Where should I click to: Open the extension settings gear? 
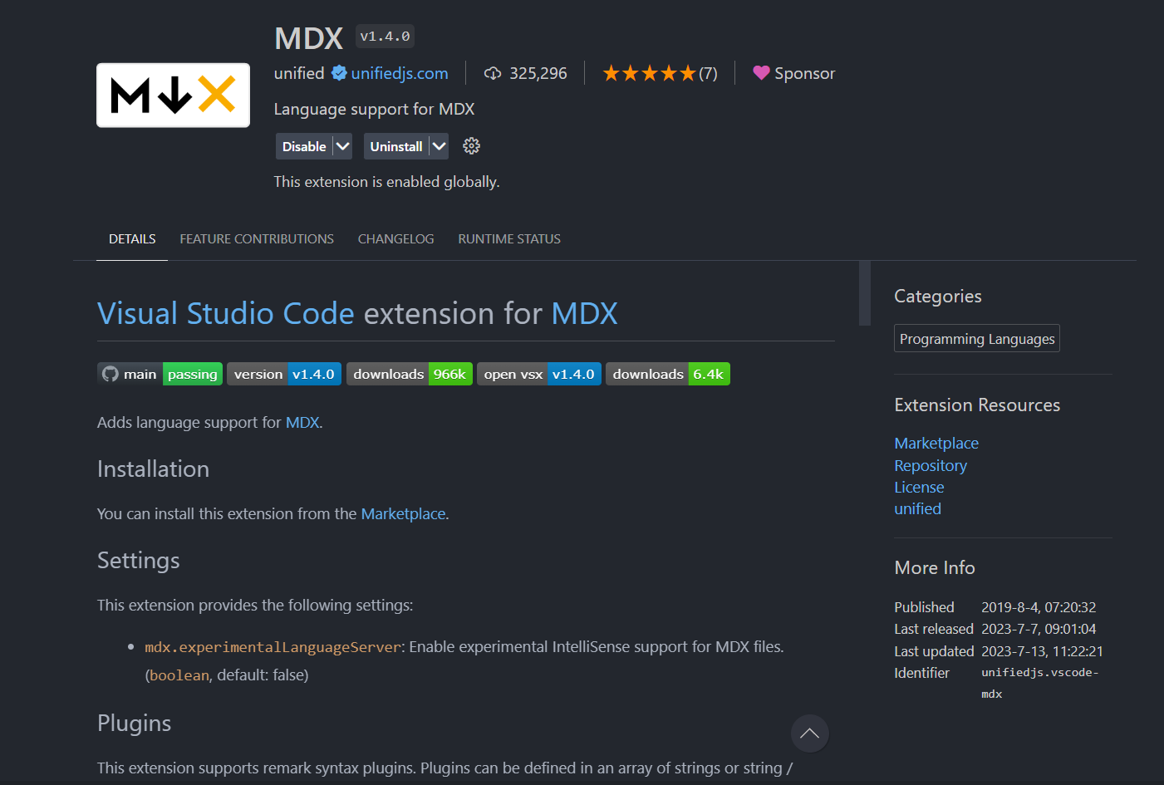tap(471, 146)
